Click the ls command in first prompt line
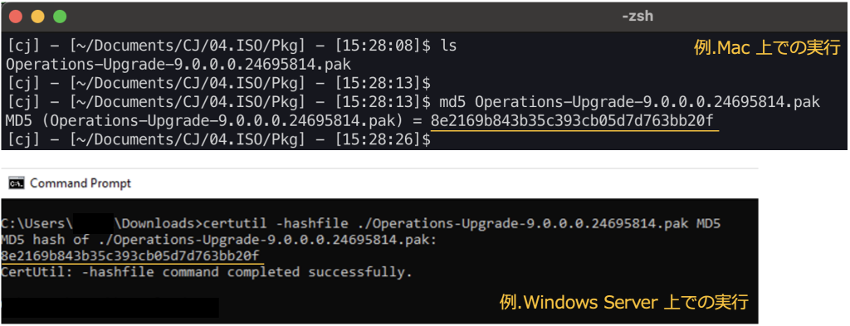 point(448,46)
